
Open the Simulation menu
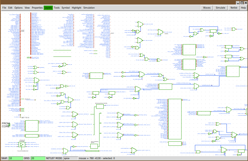point(89,8)
